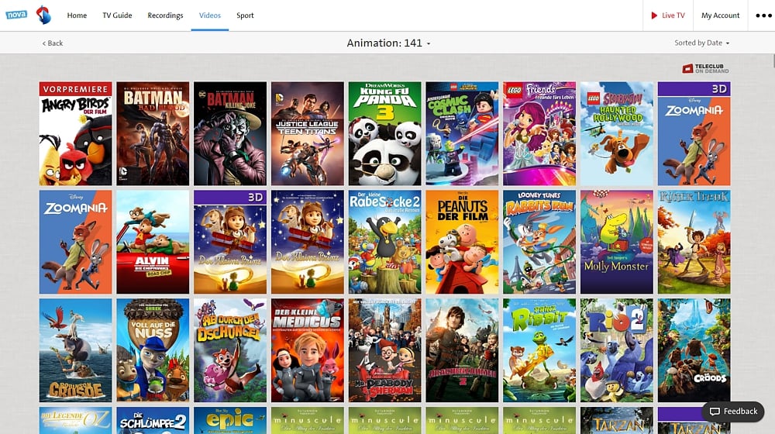The height and width of the screenshot is (434, 775).
Task: Click the Teleclub on Demand logo
Action: coord(705,68)
